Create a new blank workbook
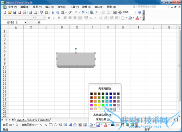This screenshot has height=132, width=182. [5, 12]
